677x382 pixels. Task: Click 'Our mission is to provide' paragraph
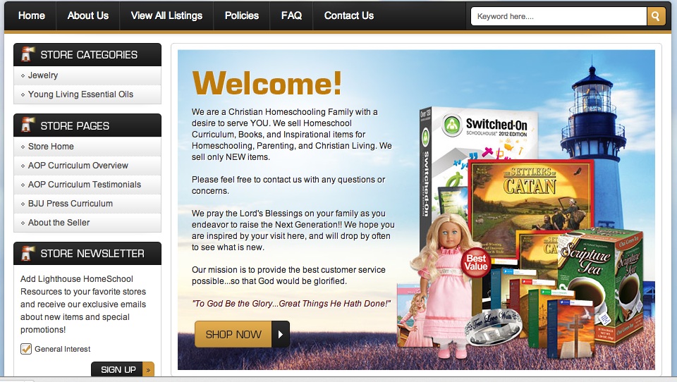point(288,276)
